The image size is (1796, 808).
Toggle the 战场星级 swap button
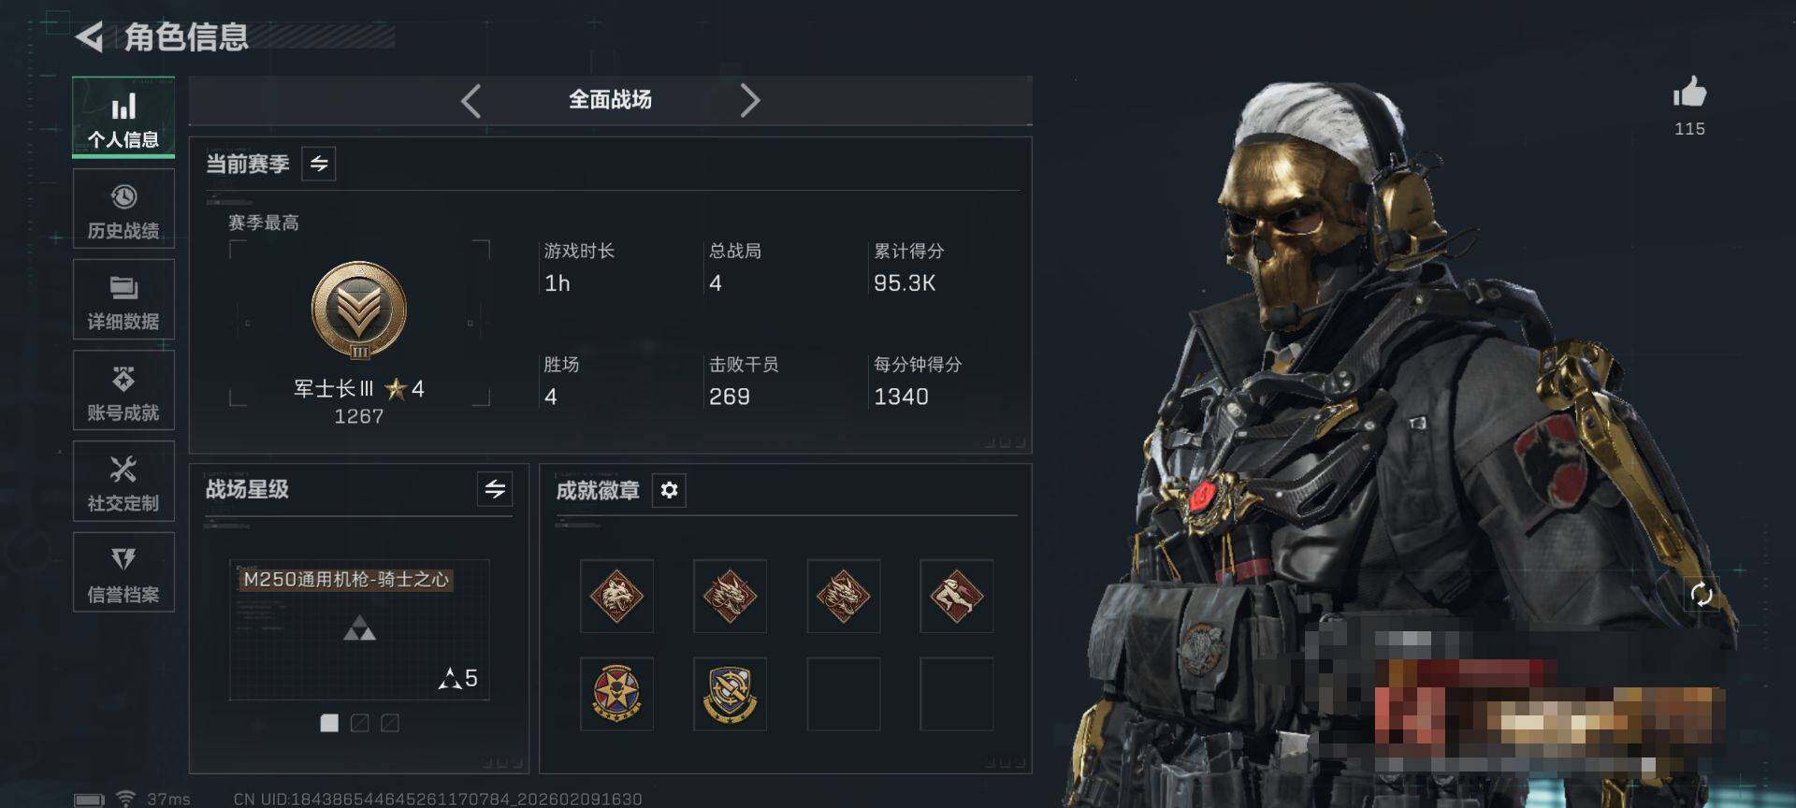[x=495, y=488]
